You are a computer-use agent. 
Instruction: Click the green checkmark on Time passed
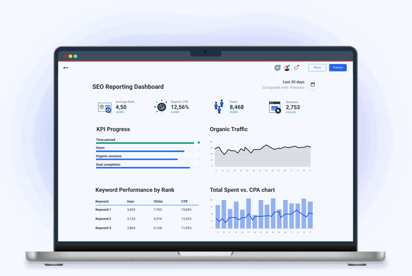(x=198, y=142)
